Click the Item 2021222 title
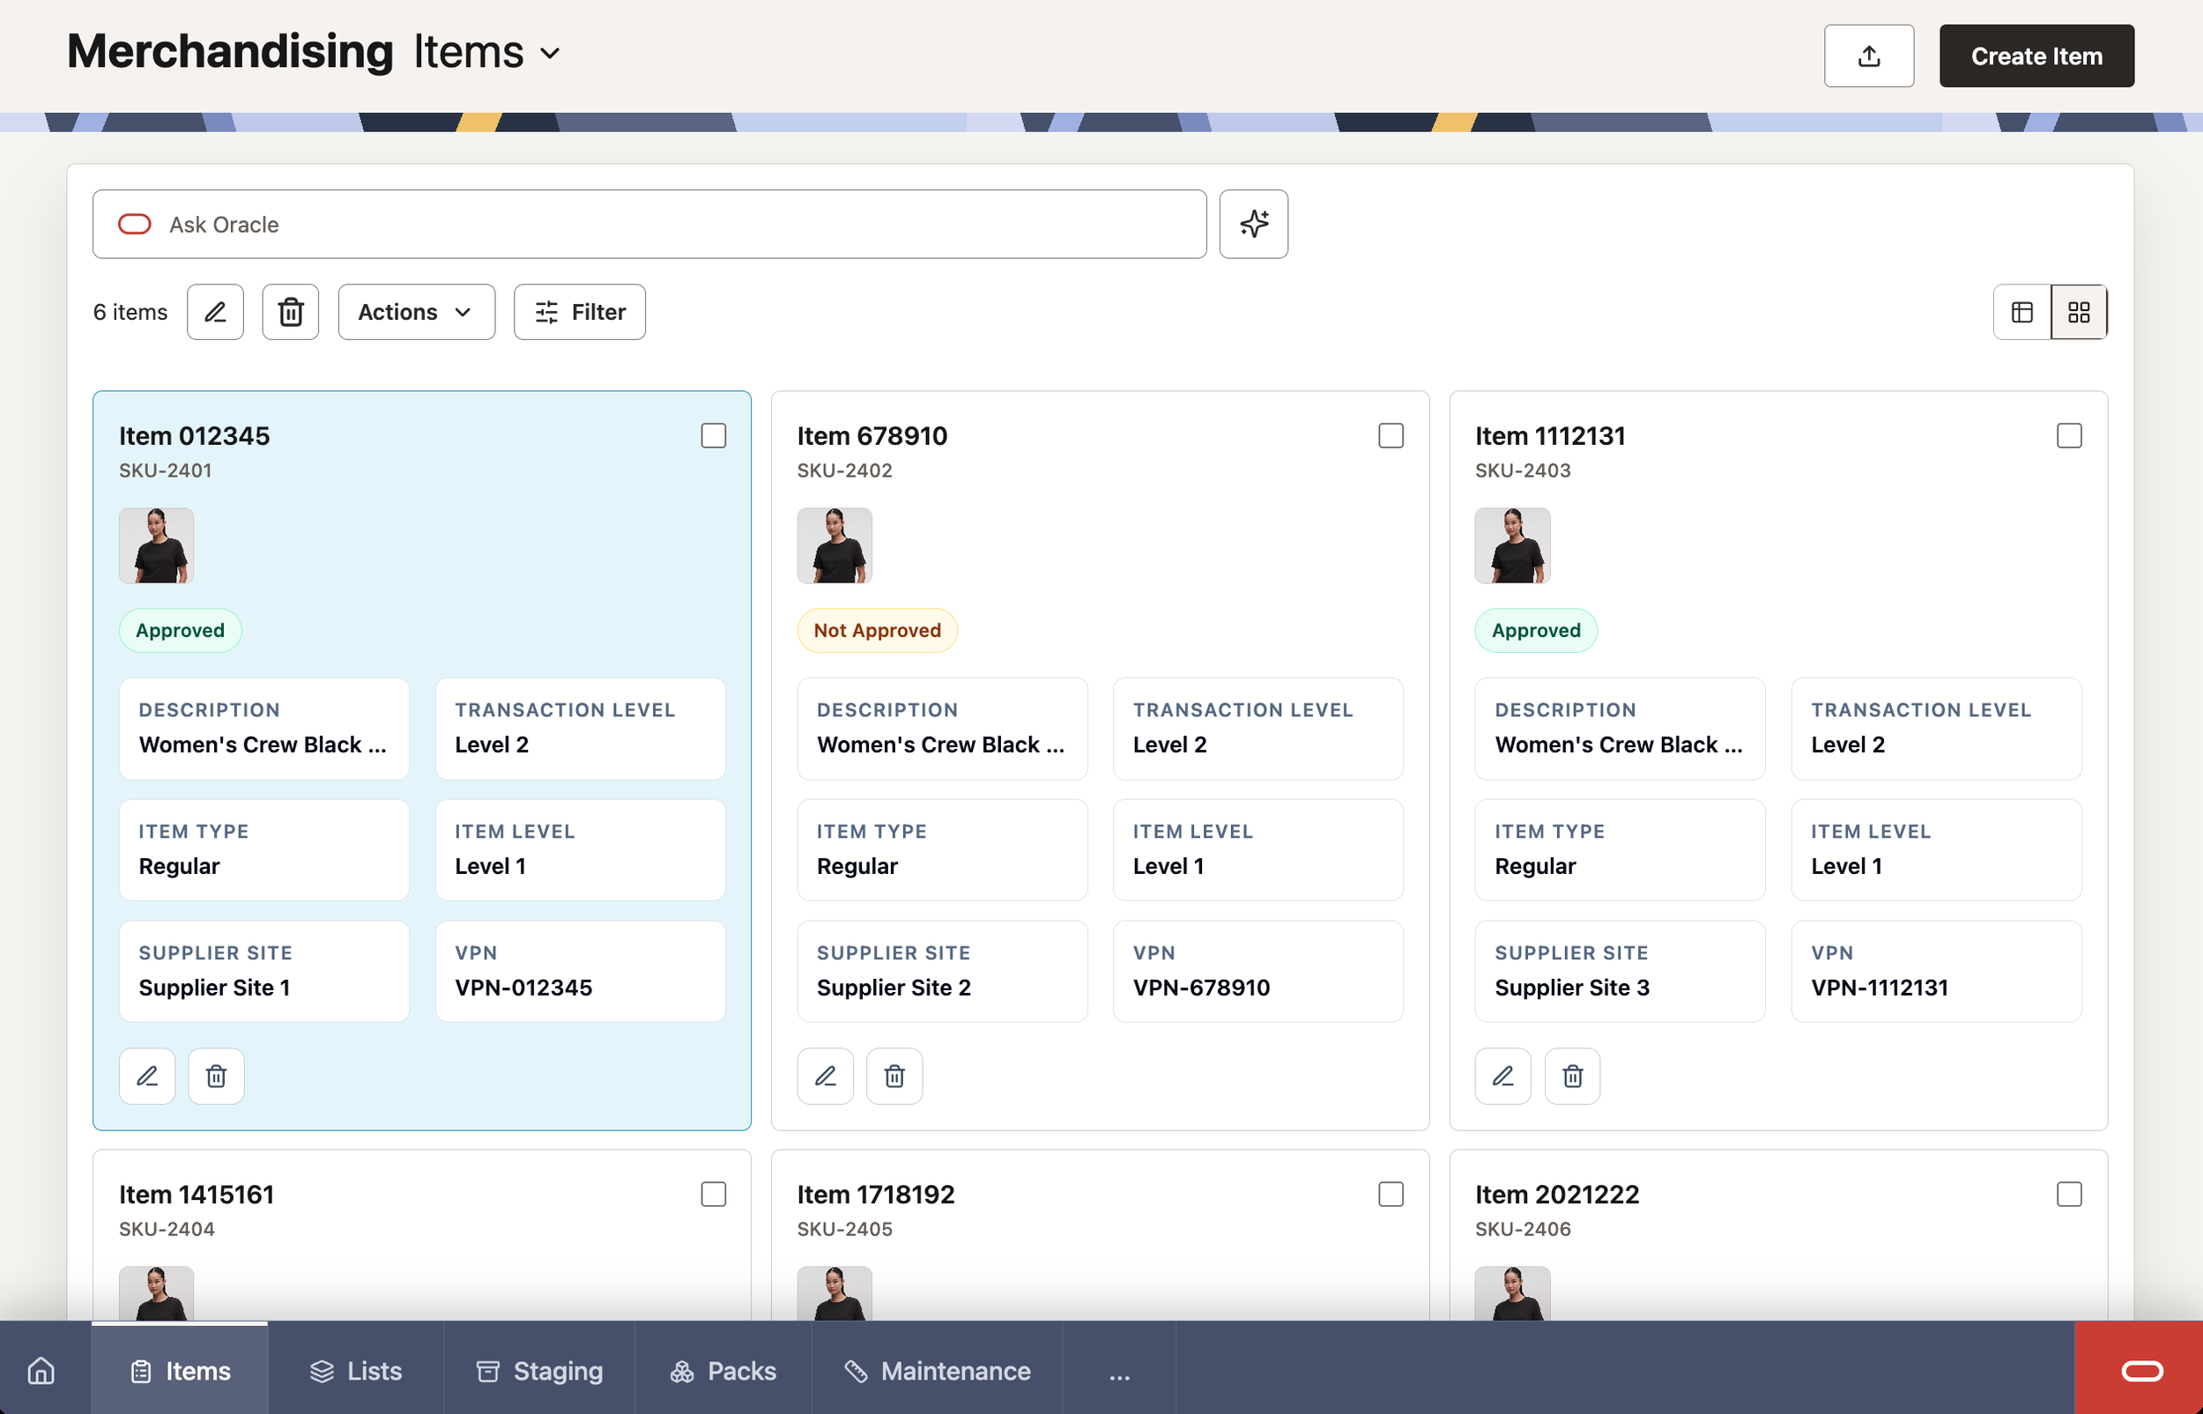The height and width of the screenshot is (1414, 2203). click(x=1556, y=1194)
